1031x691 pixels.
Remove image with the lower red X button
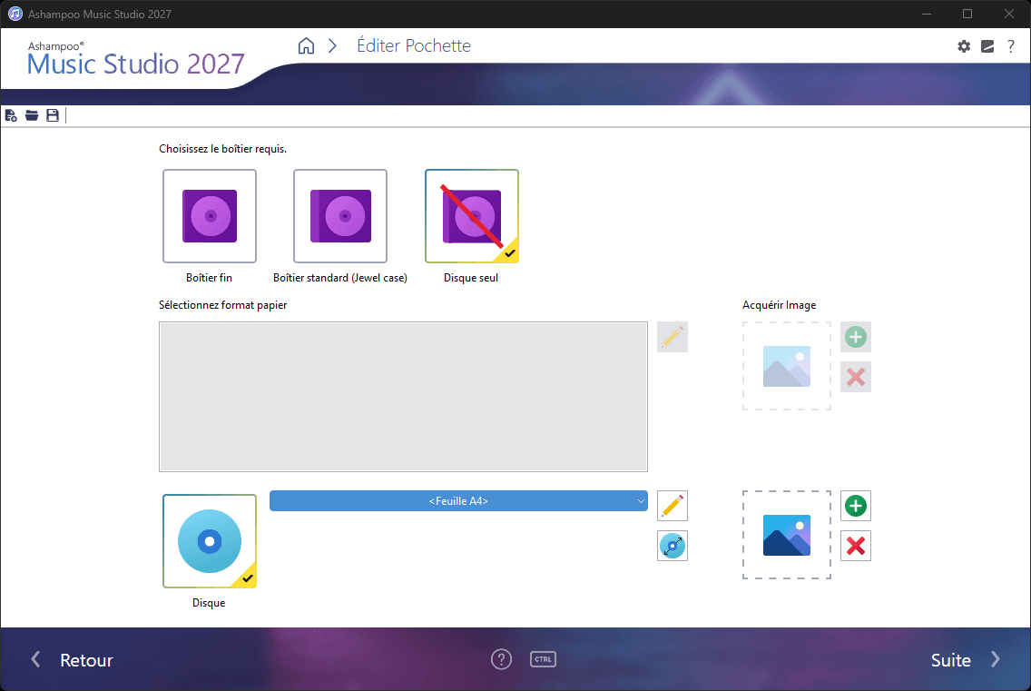(x=856, y=547)
